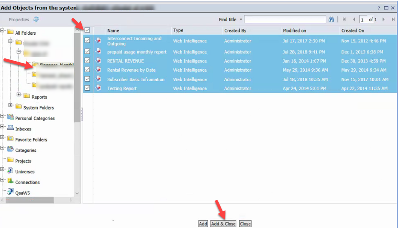Click the Properties refresh icon
This screenshot has width=400, height=228.
(x=36, y=20)
